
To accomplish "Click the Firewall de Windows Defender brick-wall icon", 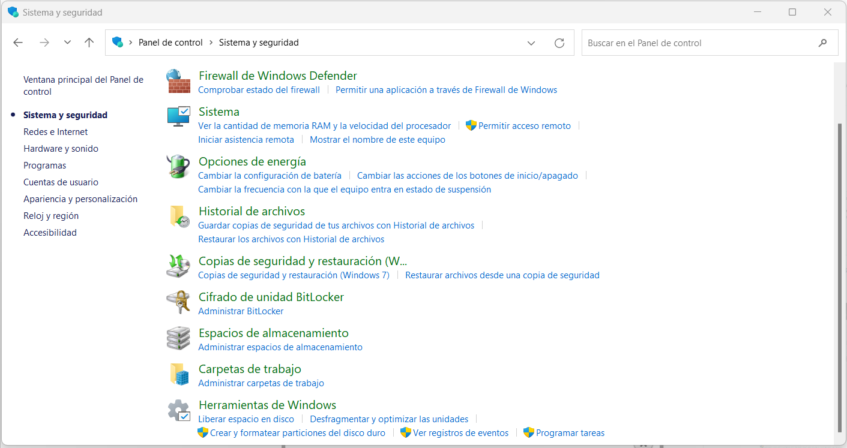I will (x=178, y=81).
